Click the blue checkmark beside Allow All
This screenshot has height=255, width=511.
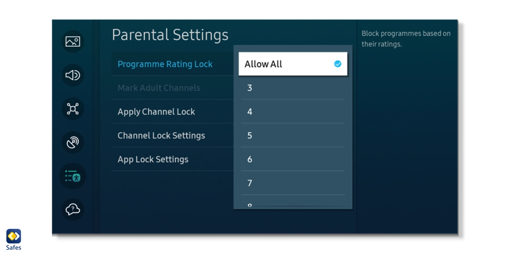337,64
